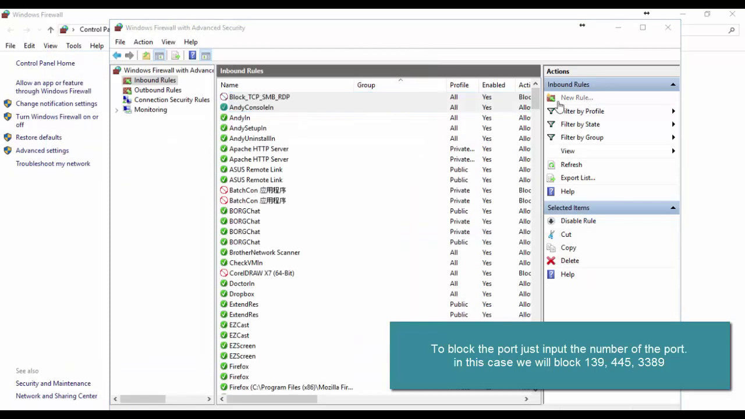Click the Connection Security Rules tree icon
Screen dimensions: 745x419
[127, 100]
